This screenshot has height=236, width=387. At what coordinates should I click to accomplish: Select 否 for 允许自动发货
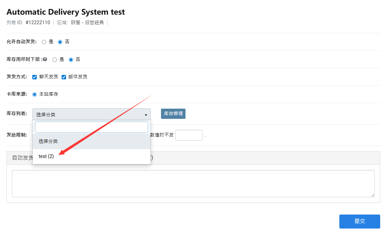pyautogui.click(x=60, y=42)
